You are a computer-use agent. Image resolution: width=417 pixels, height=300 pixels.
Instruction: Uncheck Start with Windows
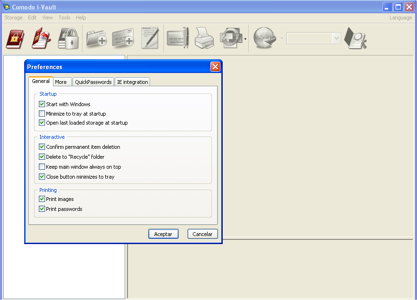(x=42, y=104)
